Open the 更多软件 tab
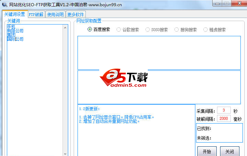This screenshot has height=156, width=247. (x=75, y=14)
